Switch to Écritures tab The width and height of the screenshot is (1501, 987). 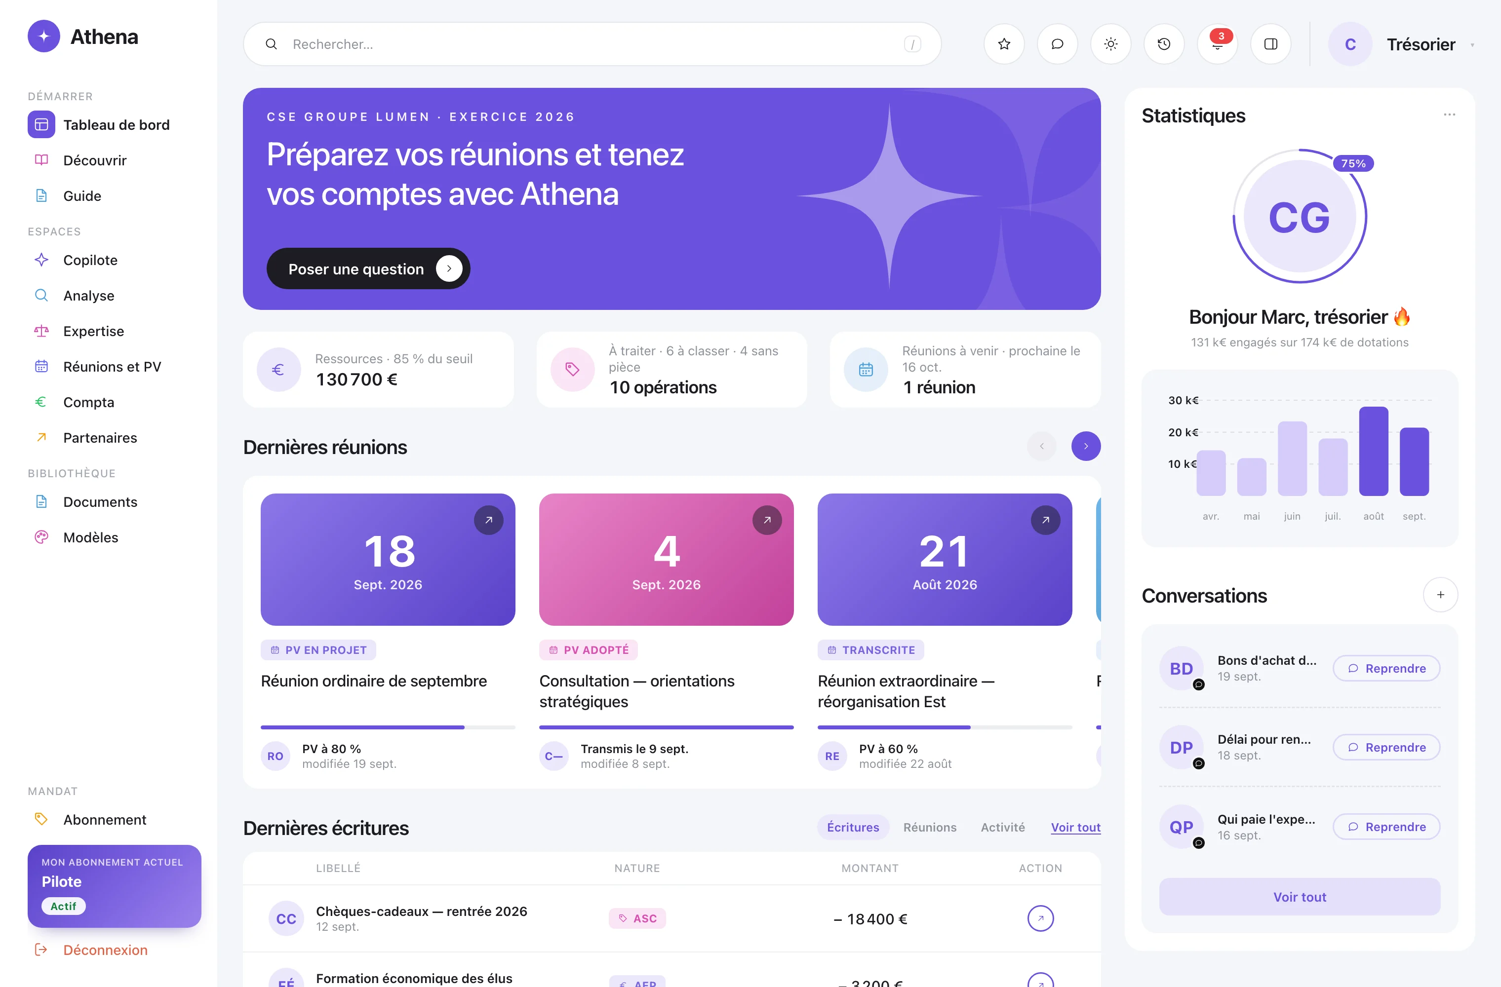(853, 827)
